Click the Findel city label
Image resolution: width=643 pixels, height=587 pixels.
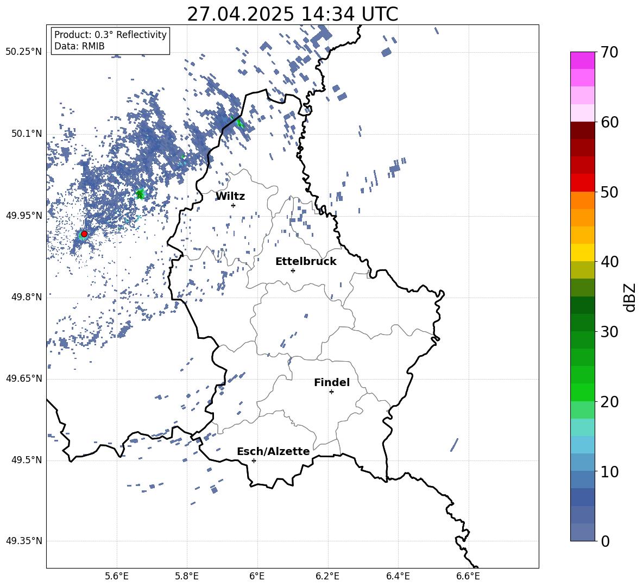[332, 382]
